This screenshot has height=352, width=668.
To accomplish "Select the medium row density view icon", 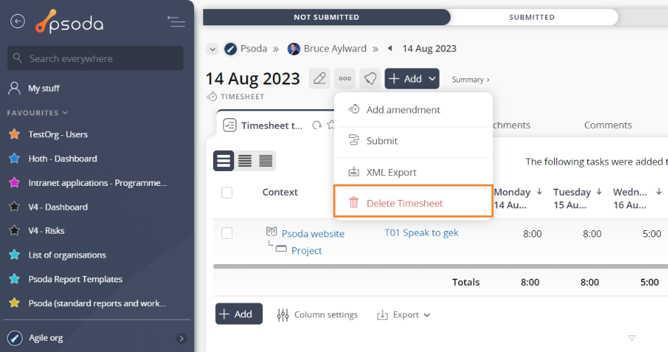I will [x=245, y=161].
